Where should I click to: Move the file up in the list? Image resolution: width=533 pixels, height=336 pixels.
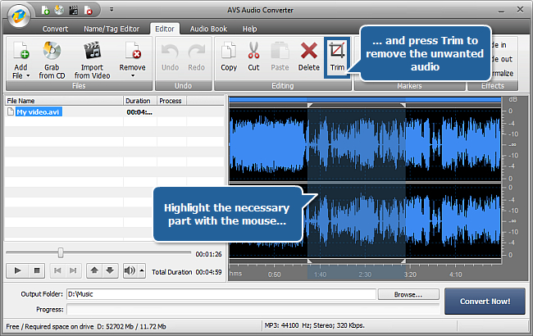[94, 270]
